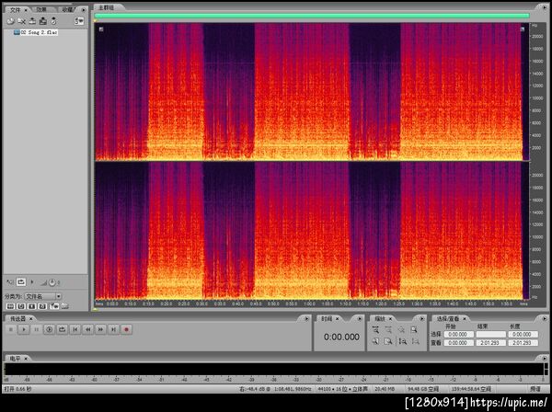Expand the 时间 panel options menu arrow
The height and width of the screenshot is (412, 552).
(361, 317)
